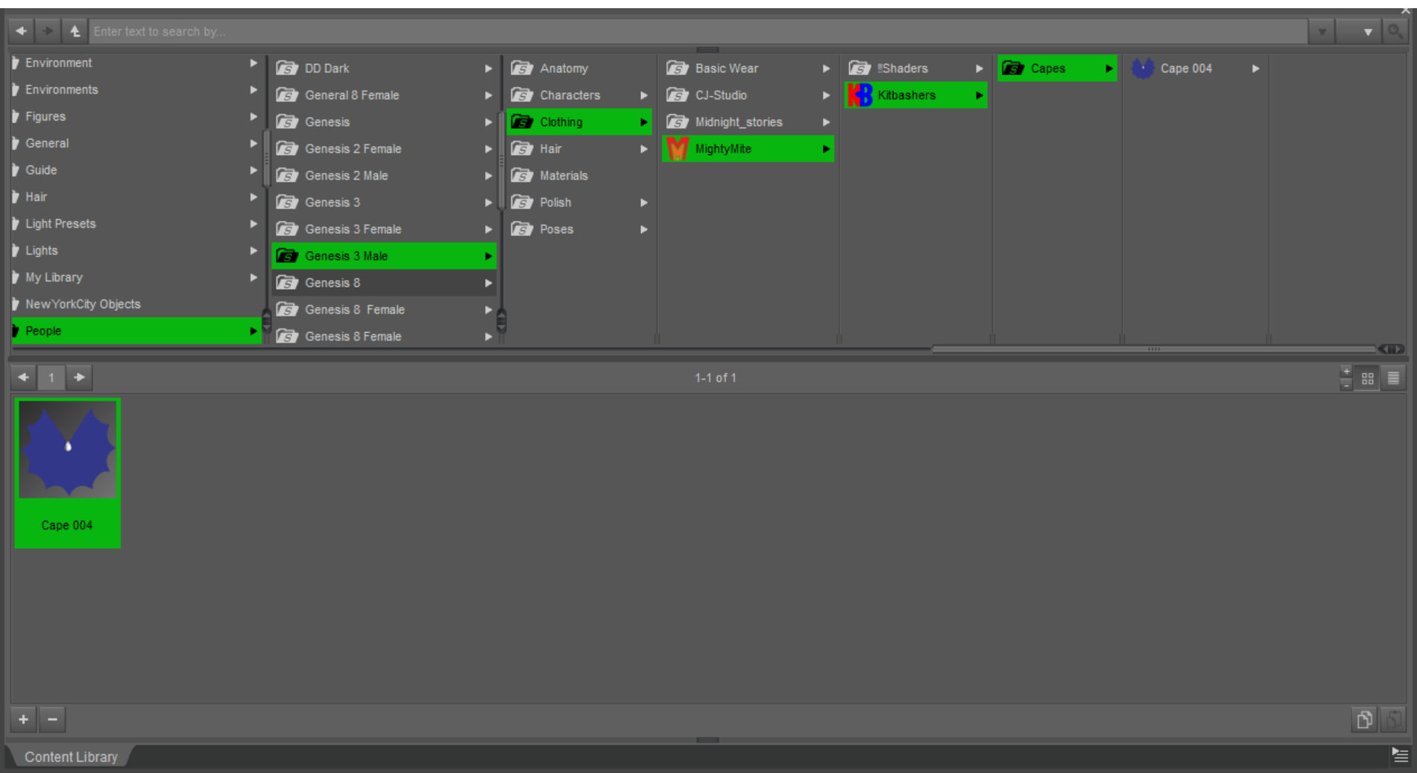This screenshot has height=773, width=1417.
Task: Switch to list view mode
Action: (1393, 378)
